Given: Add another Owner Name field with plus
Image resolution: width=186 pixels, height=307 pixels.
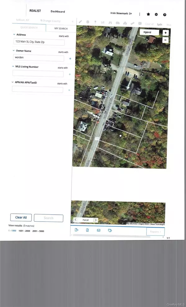Looking at the screenshot, I should tap(70, 58).
